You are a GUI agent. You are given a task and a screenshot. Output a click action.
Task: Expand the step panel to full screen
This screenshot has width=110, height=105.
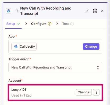(95, 11)
